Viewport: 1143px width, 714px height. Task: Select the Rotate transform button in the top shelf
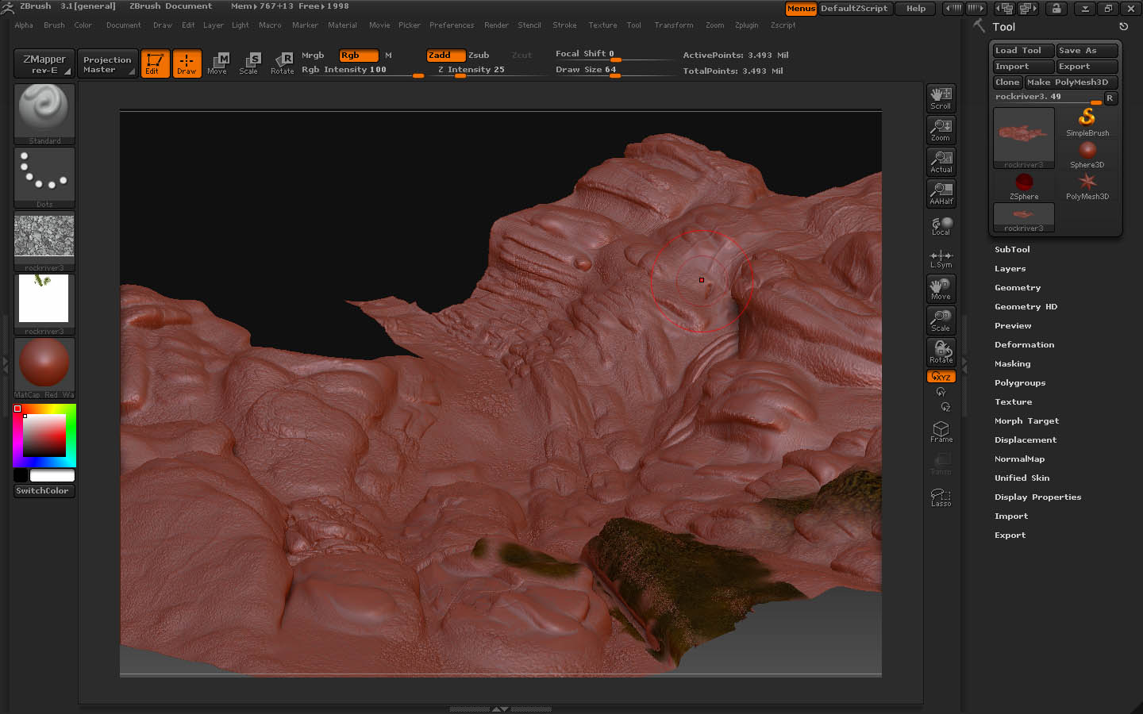(282, 63)
